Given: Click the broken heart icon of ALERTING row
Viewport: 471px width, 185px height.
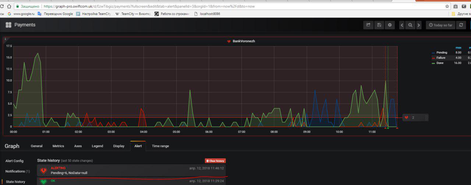Looking at the screenshot, I should point(44,171).
